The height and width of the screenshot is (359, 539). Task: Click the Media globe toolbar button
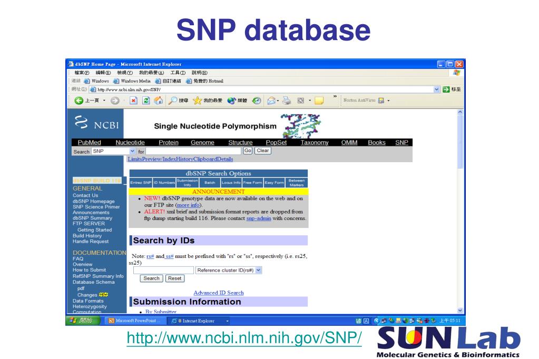[x=237, y=101]
